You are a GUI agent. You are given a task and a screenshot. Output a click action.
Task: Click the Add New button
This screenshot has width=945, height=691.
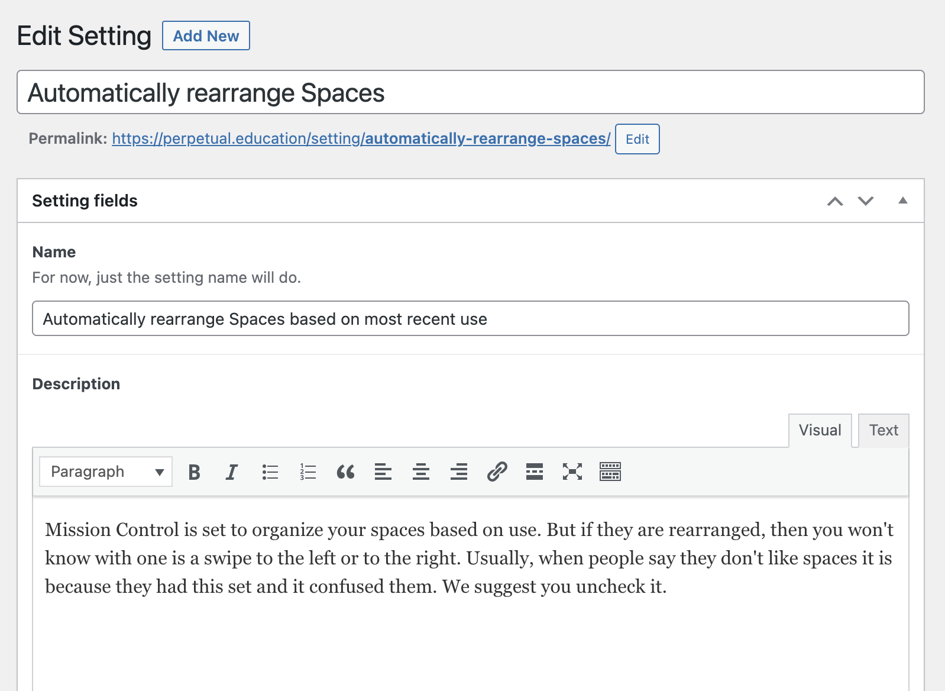point(206,35)
